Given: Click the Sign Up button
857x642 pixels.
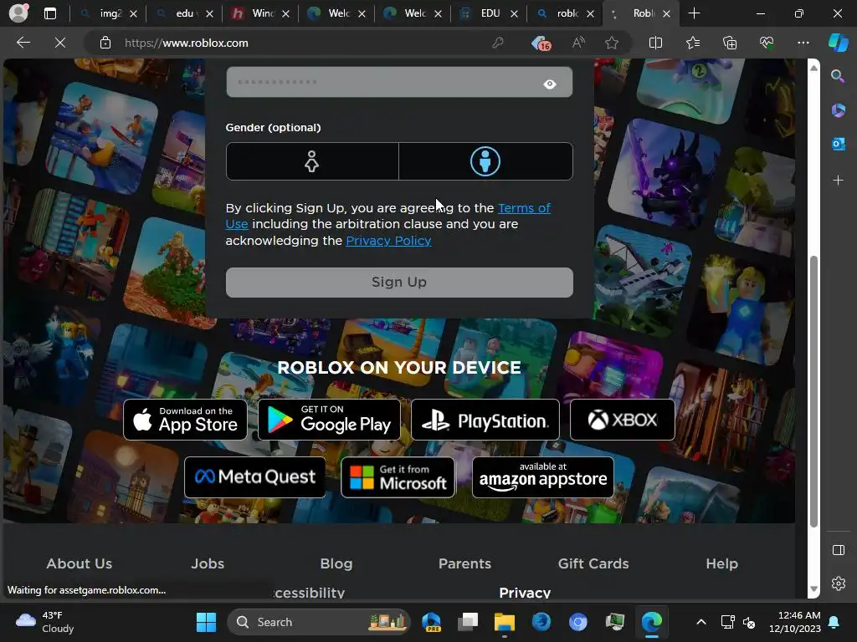Looking at the screenshot, I should click(x=399, y=283).
